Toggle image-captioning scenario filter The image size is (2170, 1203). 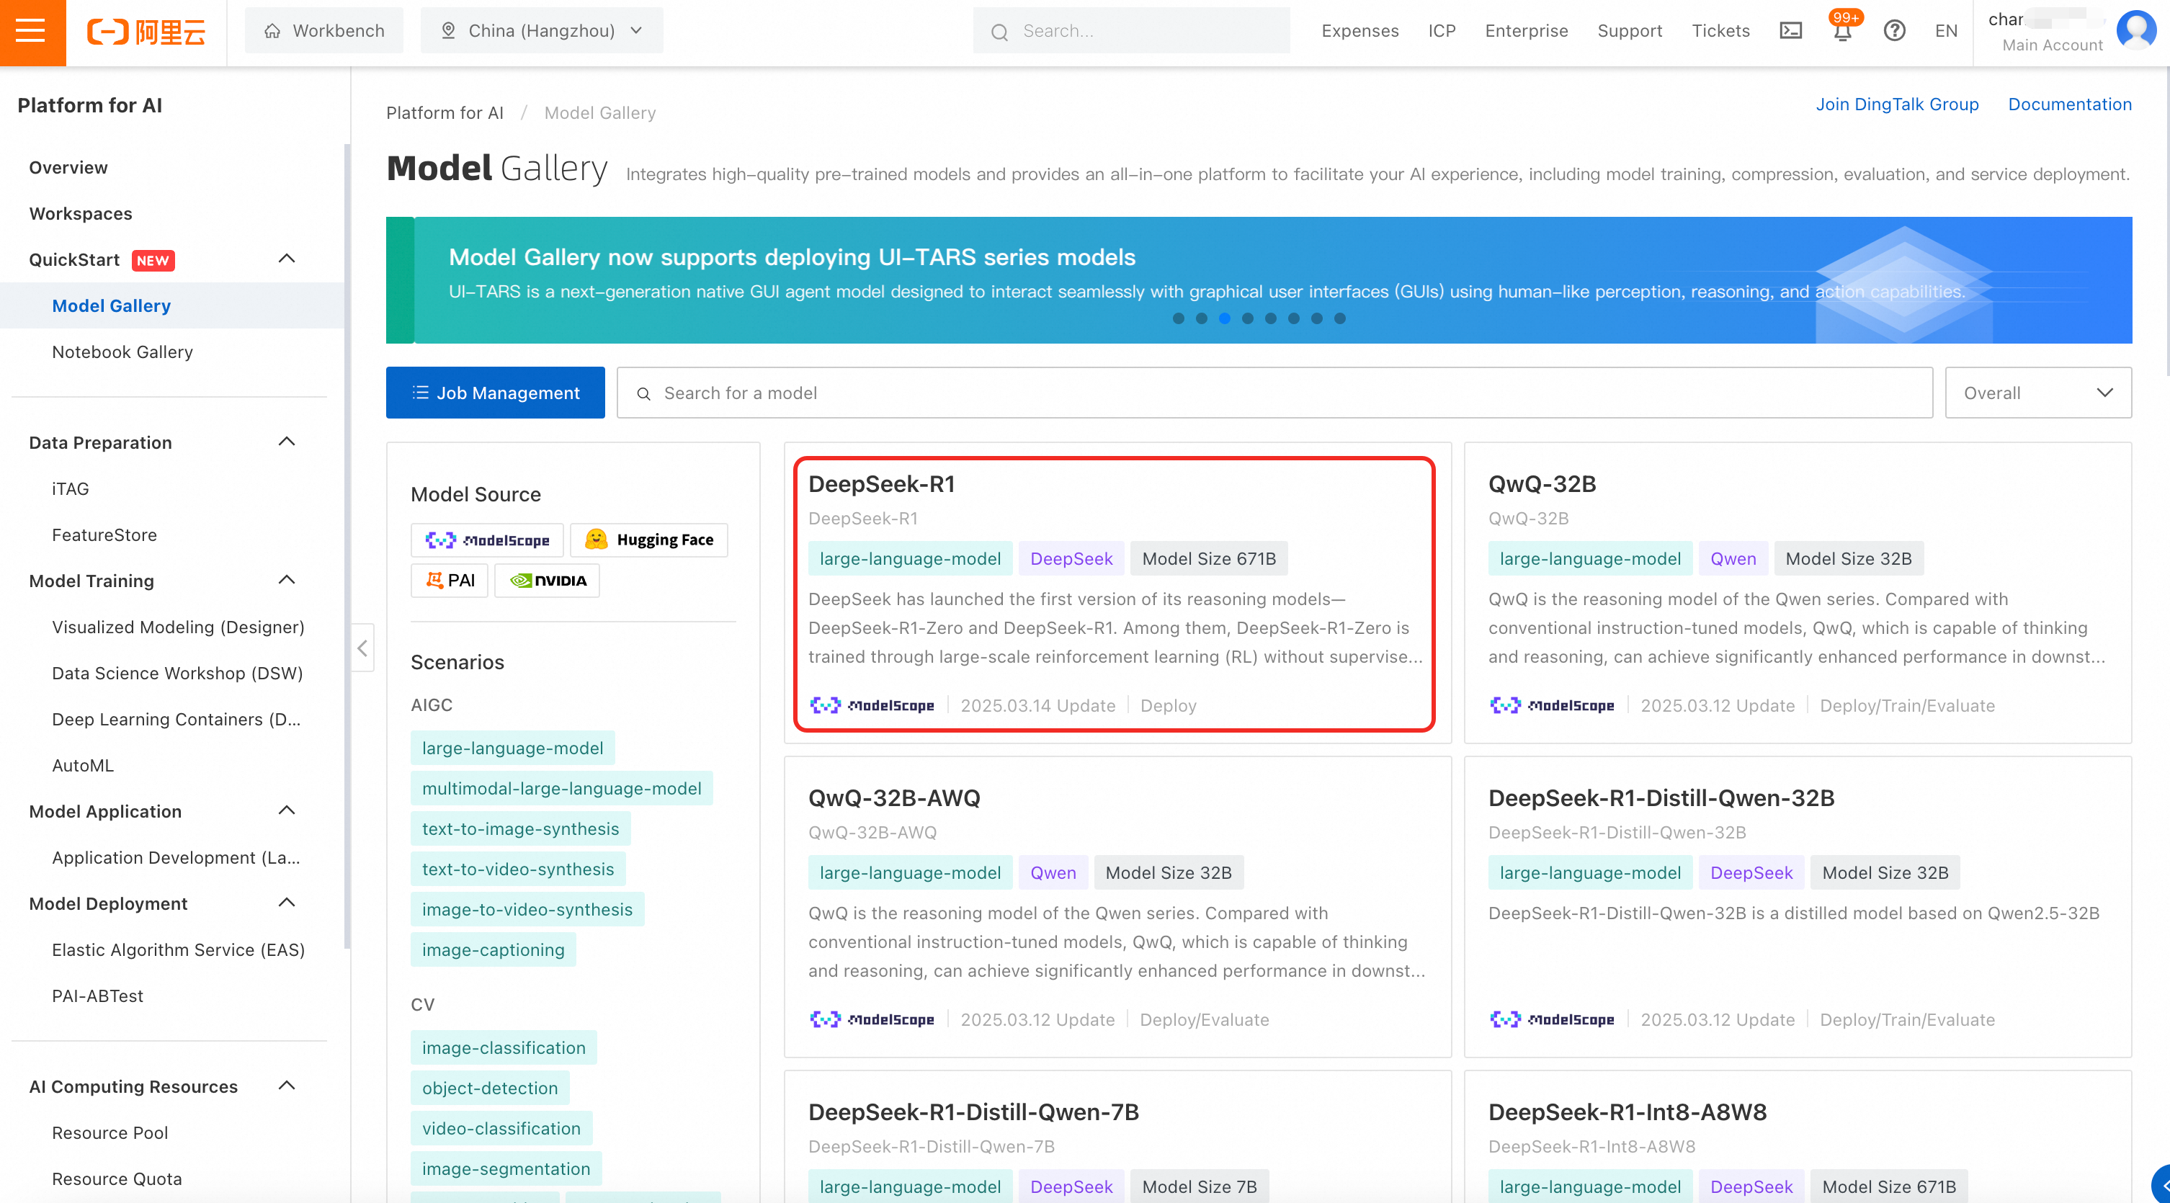click(493, 950)
